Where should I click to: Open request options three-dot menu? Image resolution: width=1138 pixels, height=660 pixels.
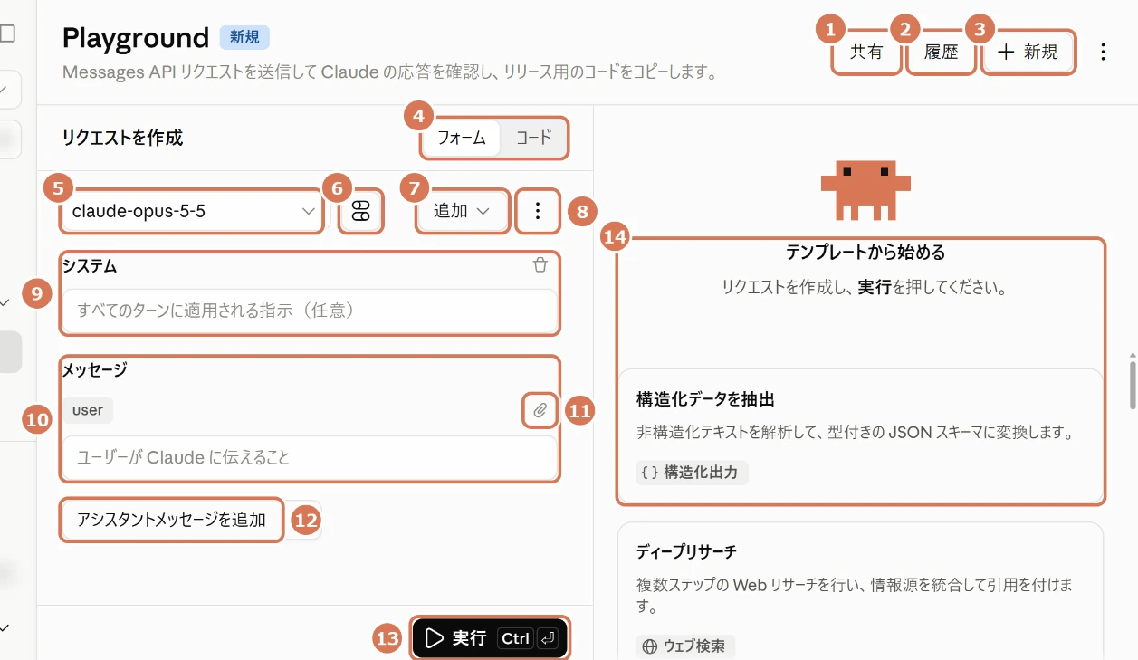[538, 211]
